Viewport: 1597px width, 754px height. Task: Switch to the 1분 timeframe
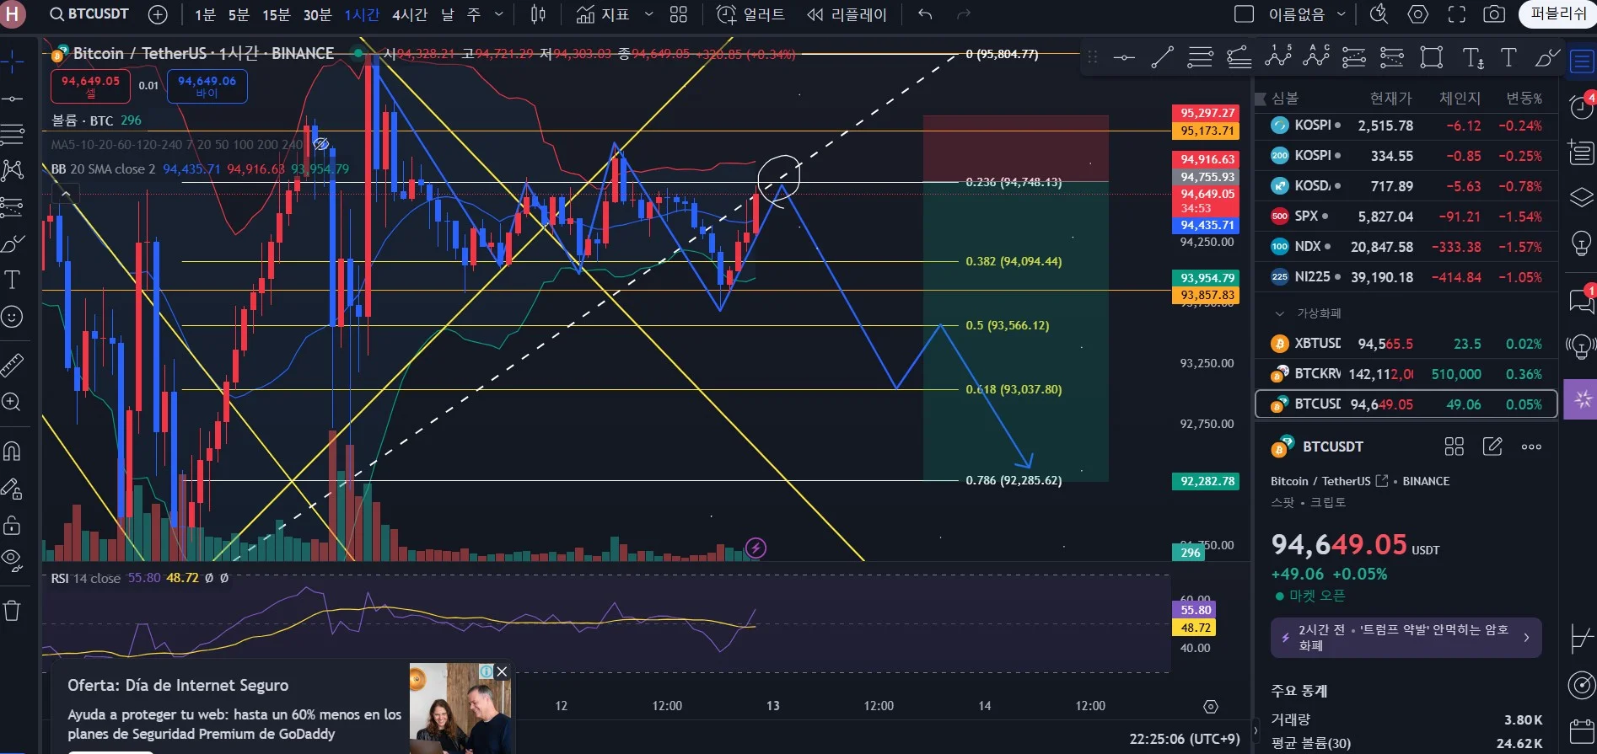(205, 14)
